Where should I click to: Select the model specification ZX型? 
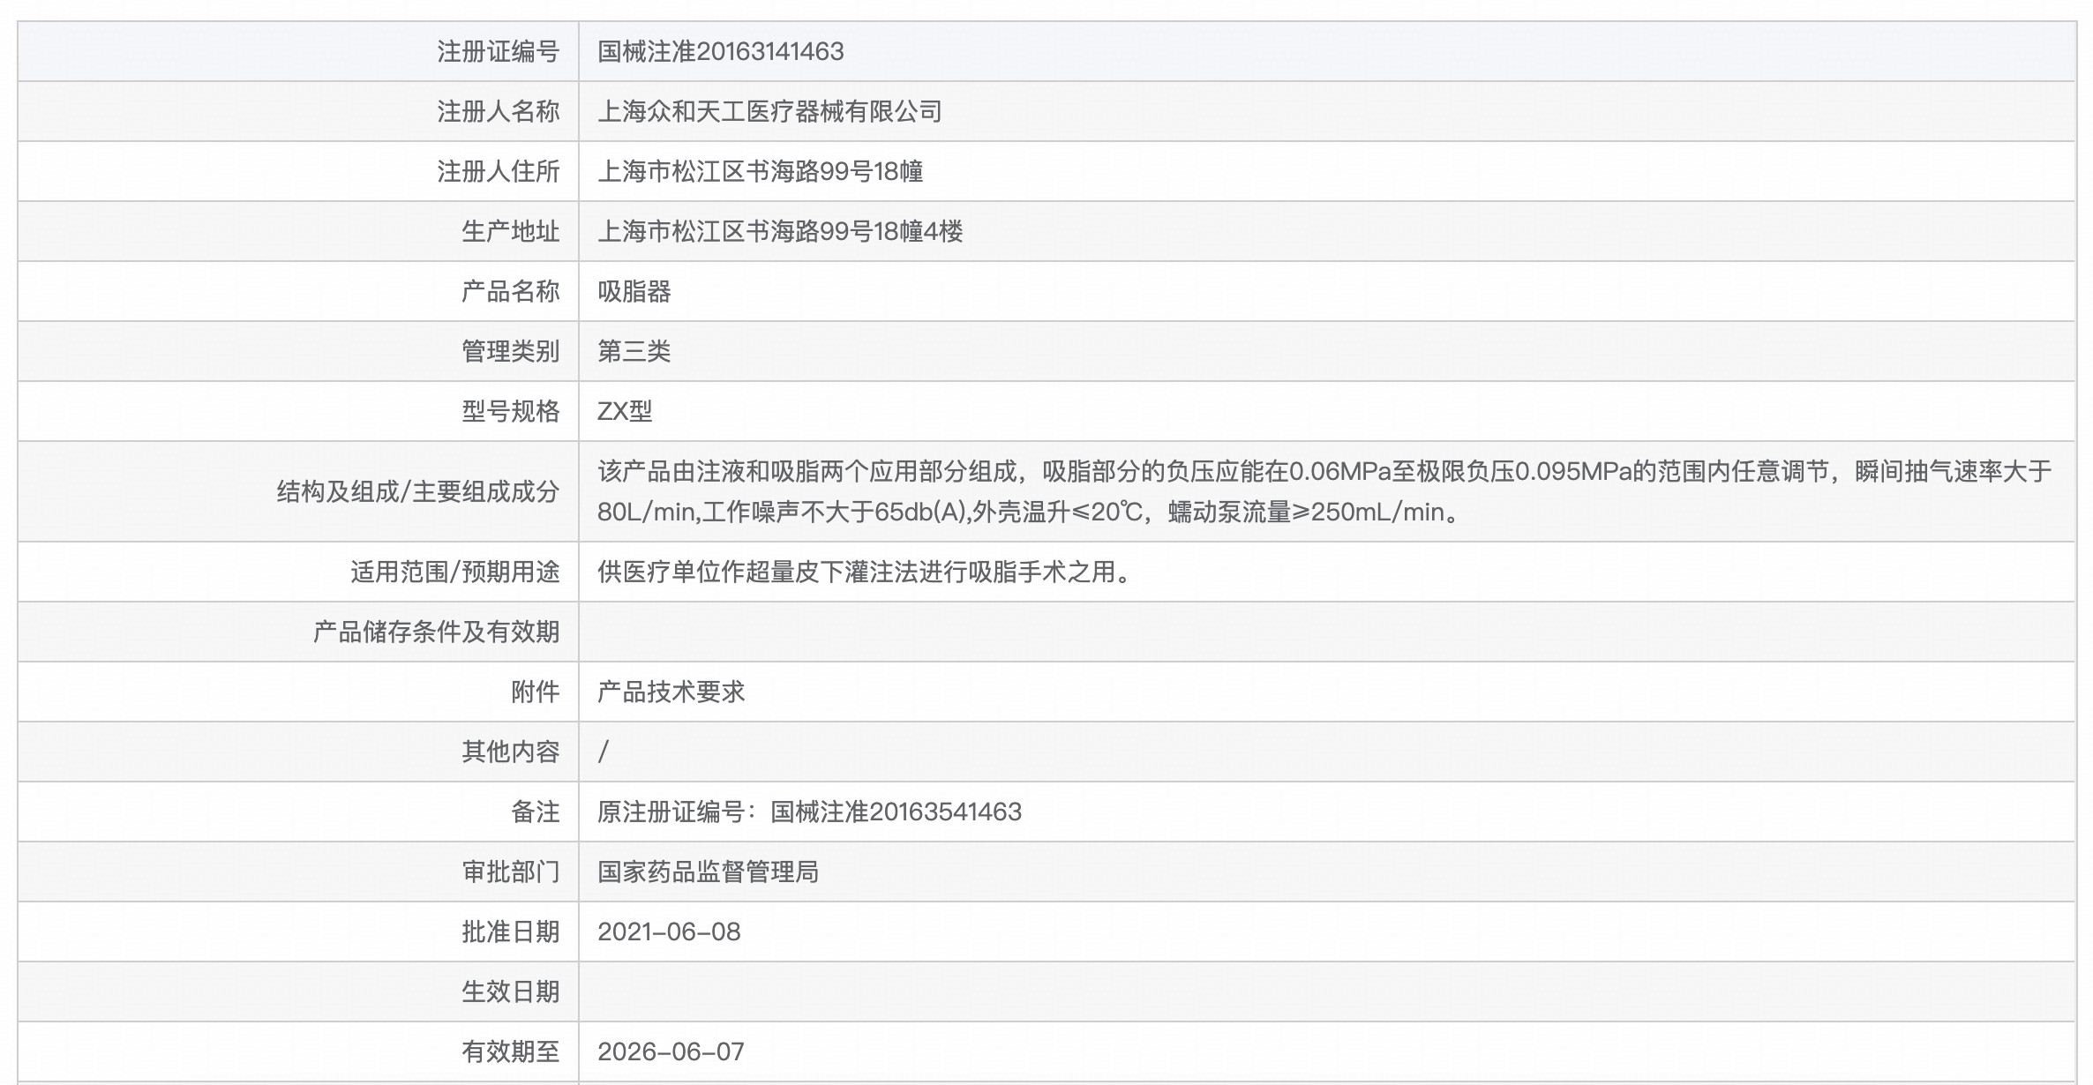[x=624, y=410]
